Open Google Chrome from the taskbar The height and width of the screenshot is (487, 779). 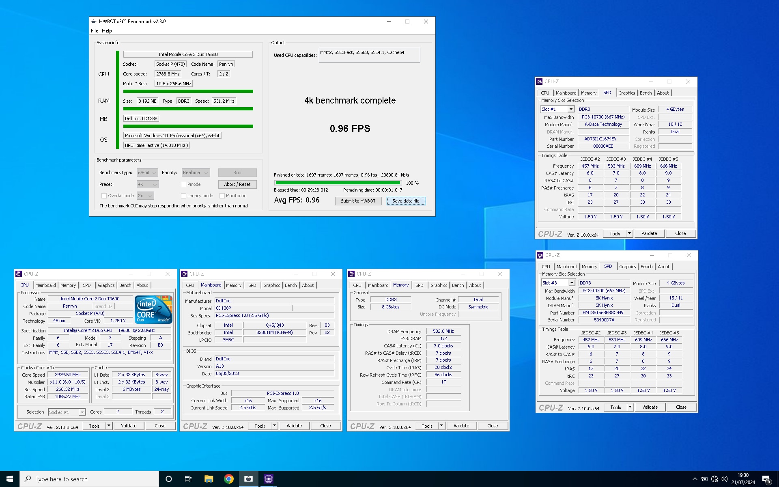(x=229, y=479)
